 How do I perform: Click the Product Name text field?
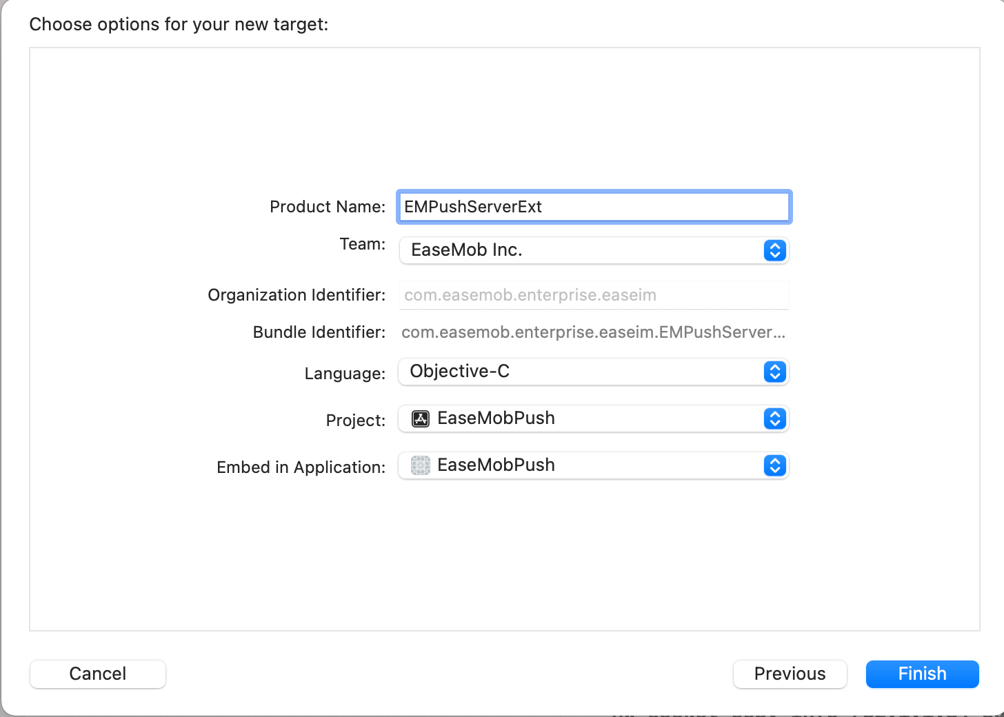(594, 207)
